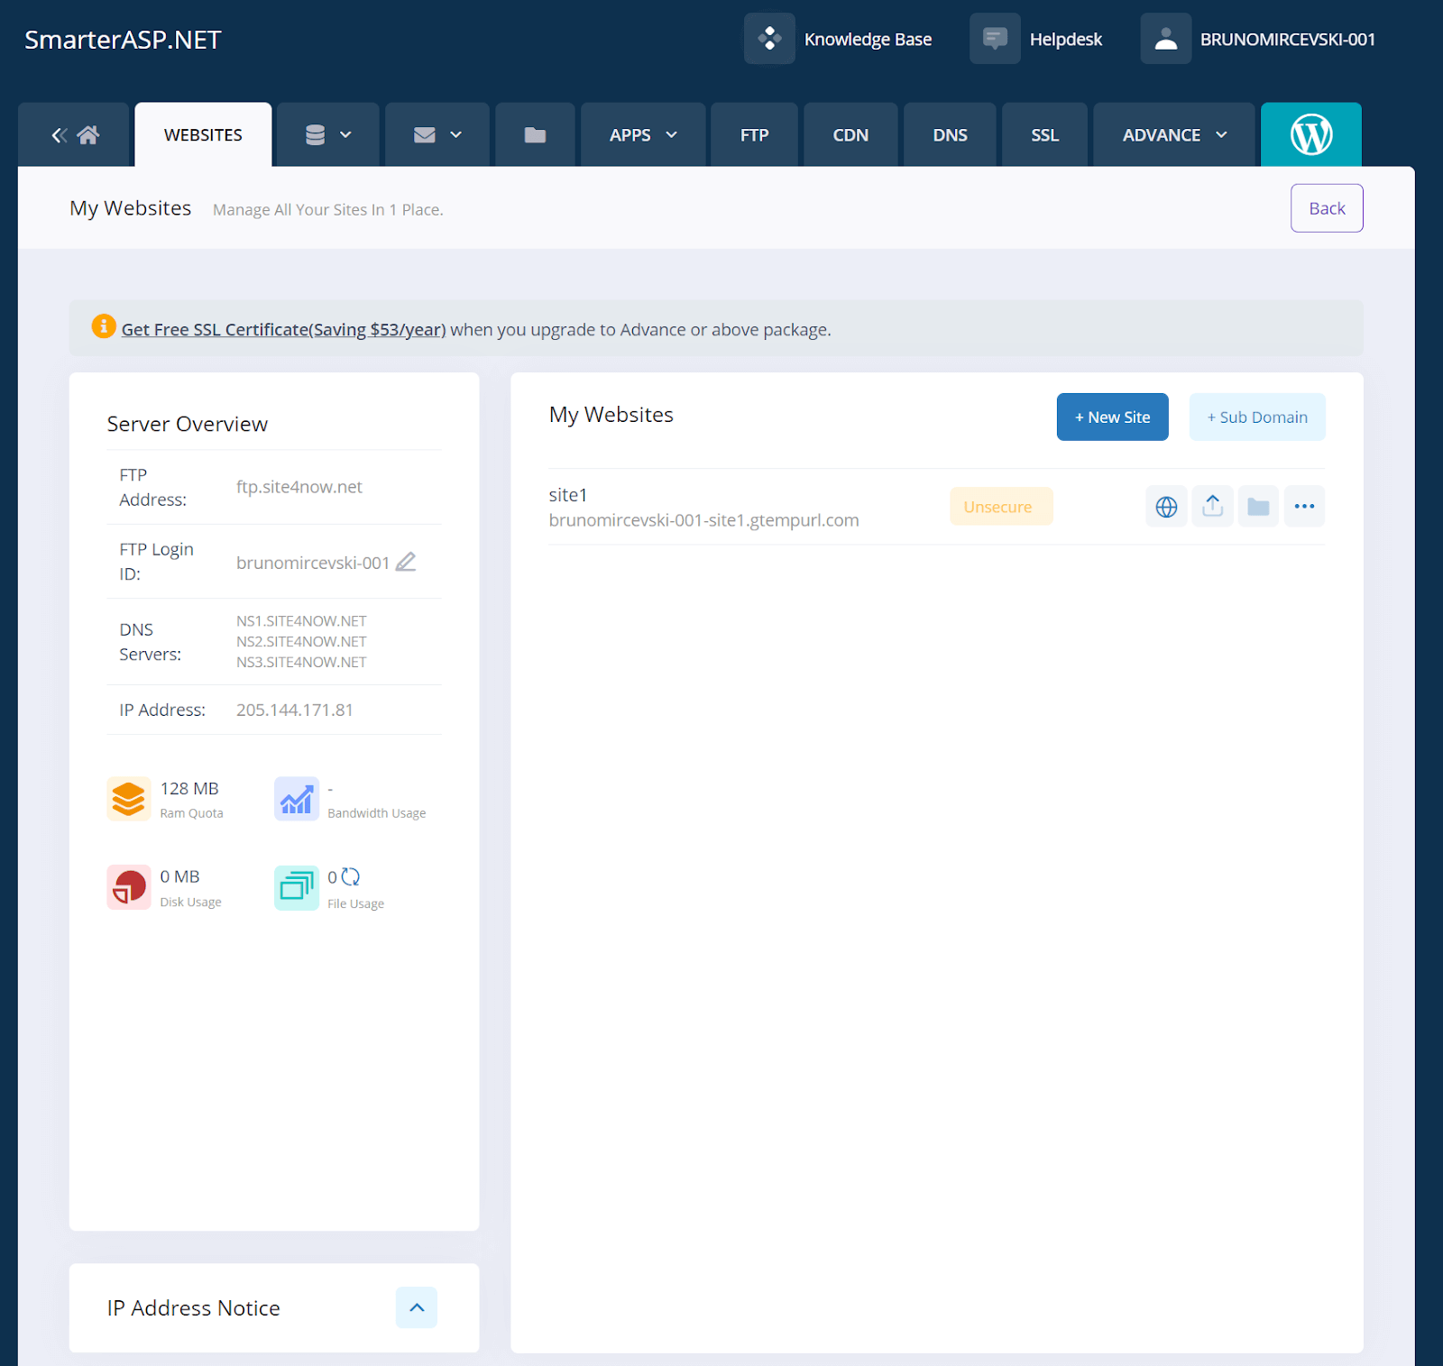
Task: Click the Unsecure badge for site1
Action: [1001, 507]
